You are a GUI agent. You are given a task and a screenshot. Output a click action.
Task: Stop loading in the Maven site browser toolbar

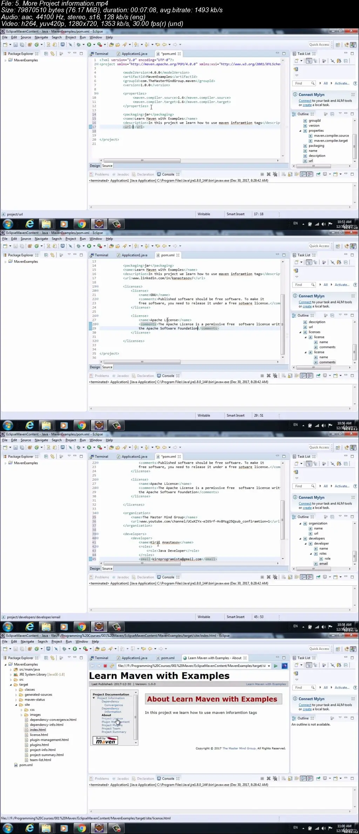click(105, 666)
